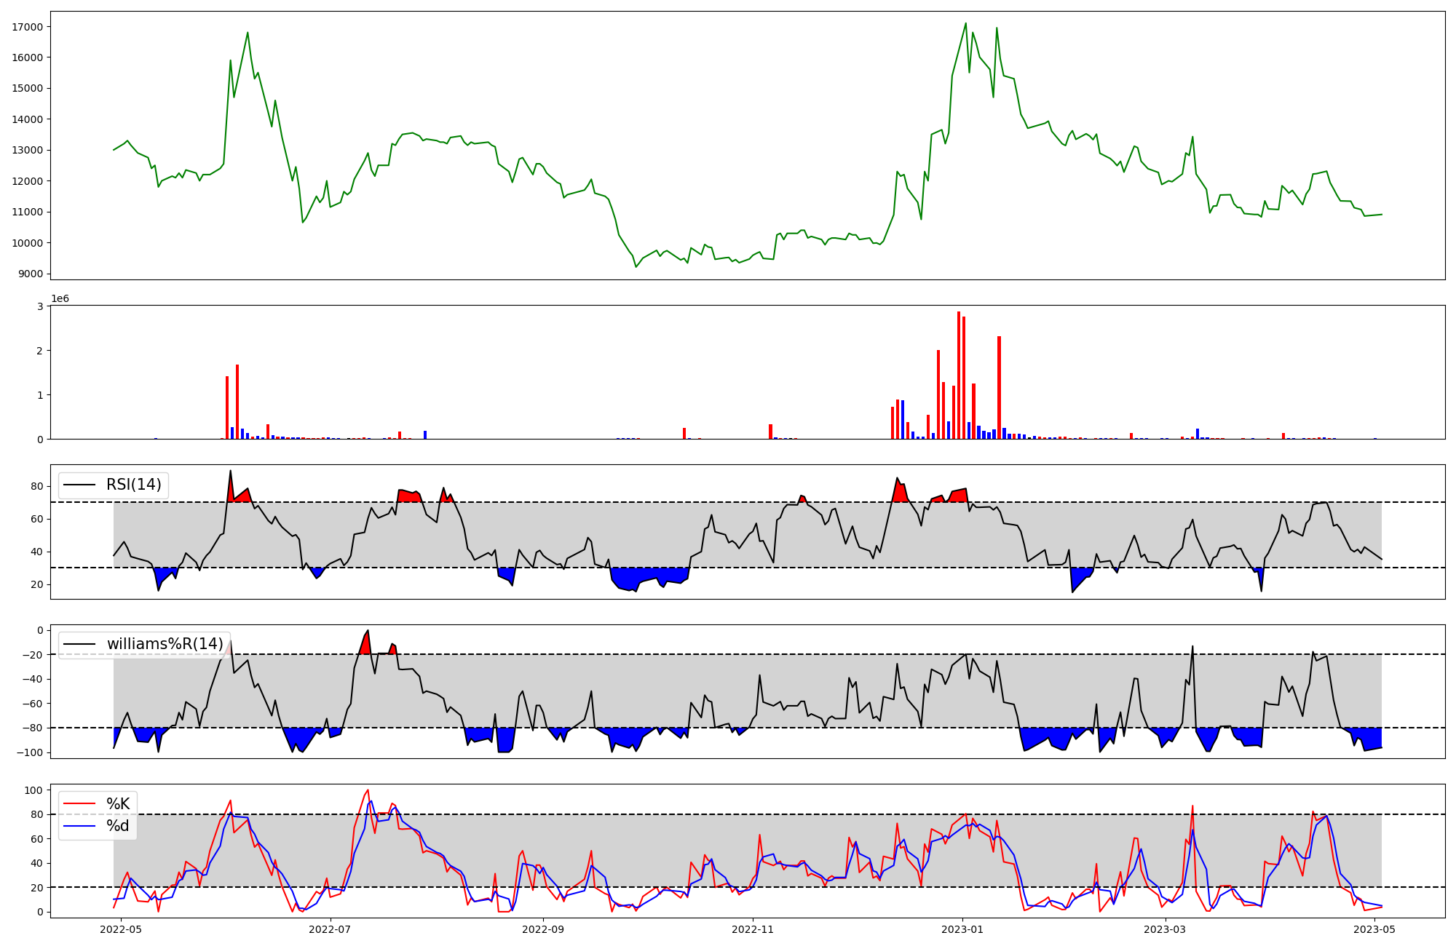Click the %d legend text
The image size is (1456, 946).
(118, 826)
